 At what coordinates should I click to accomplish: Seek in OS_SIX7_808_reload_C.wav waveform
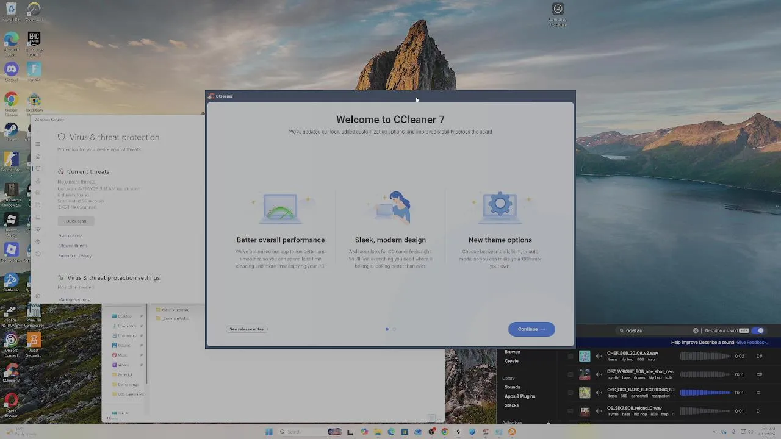click(705, 411)
